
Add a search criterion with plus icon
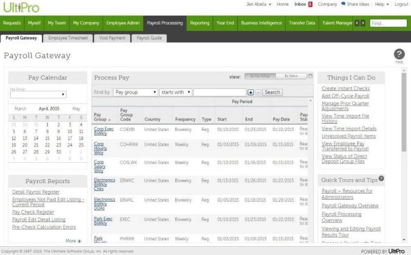tap(251, 92)
